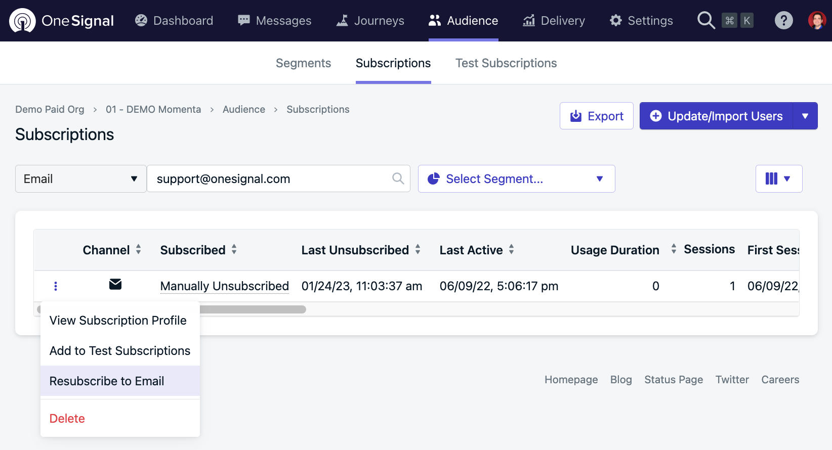Open Messages in top navigation

coord(275,21)
